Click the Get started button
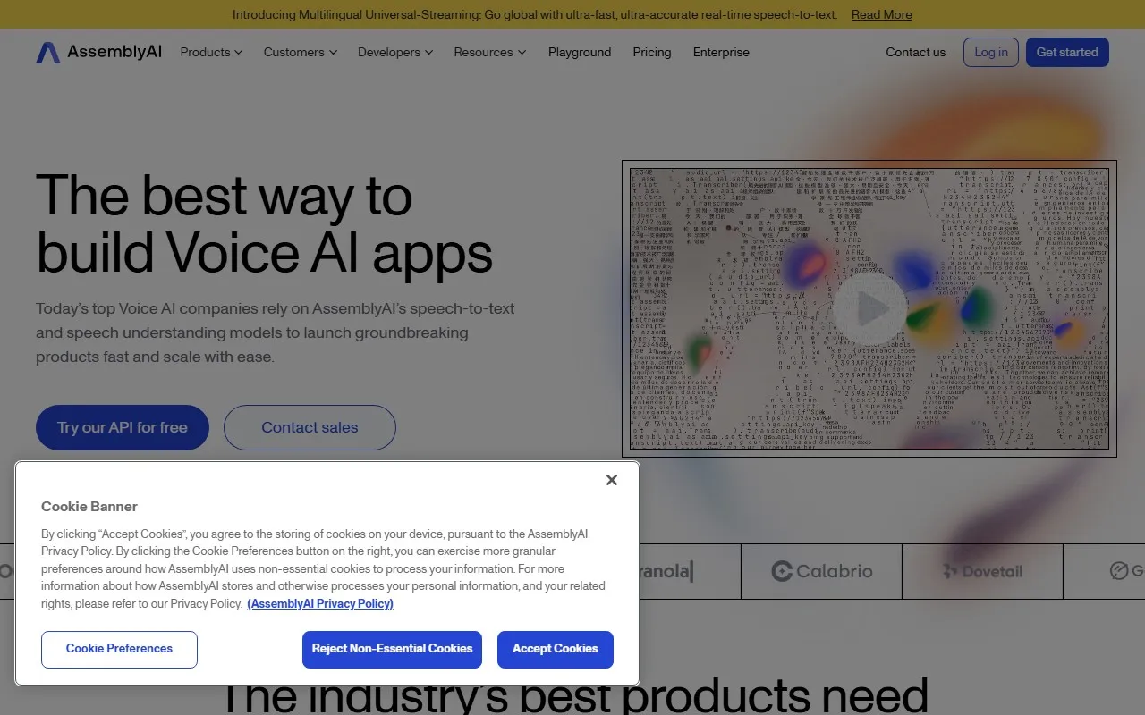 coord(1066,53)
